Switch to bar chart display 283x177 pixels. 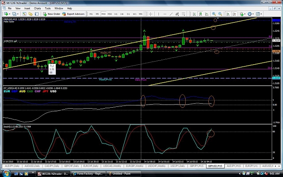[x=194, y=14]
